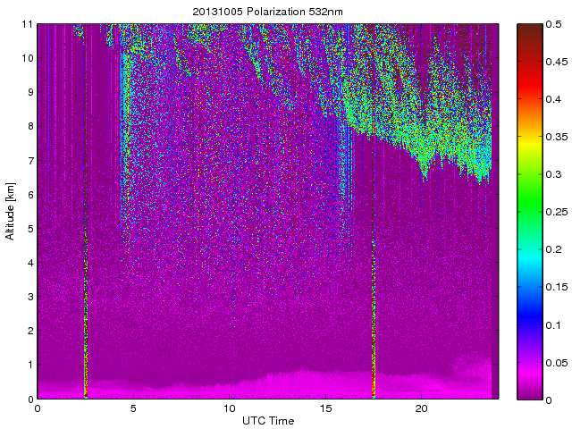
Task: Click the plot title '20131005 Polarization 532nm'
Action: click(267, 12)
